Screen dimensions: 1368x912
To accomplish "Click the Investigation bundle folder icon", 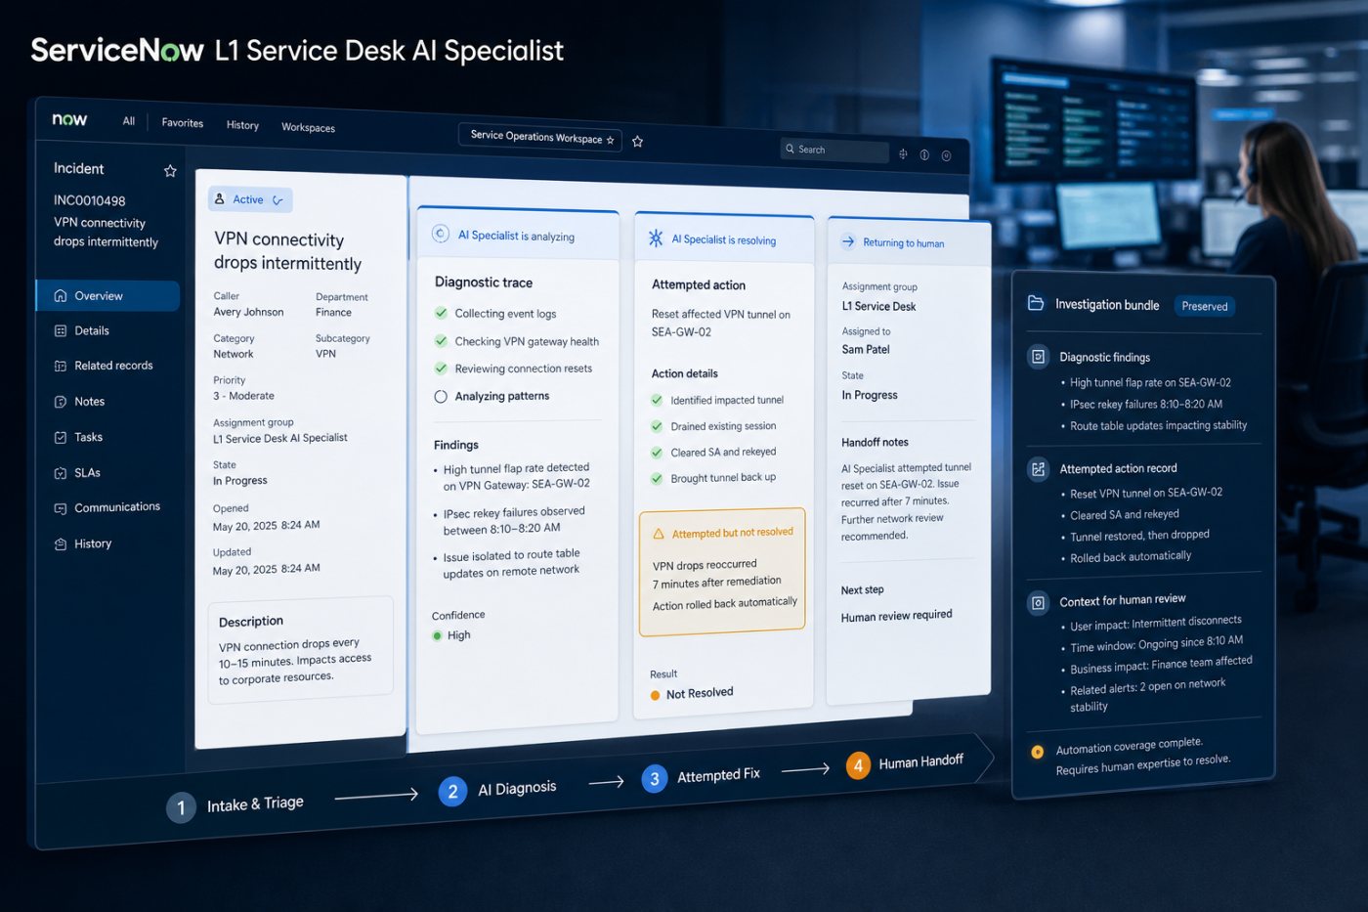I will [1036, 304].
